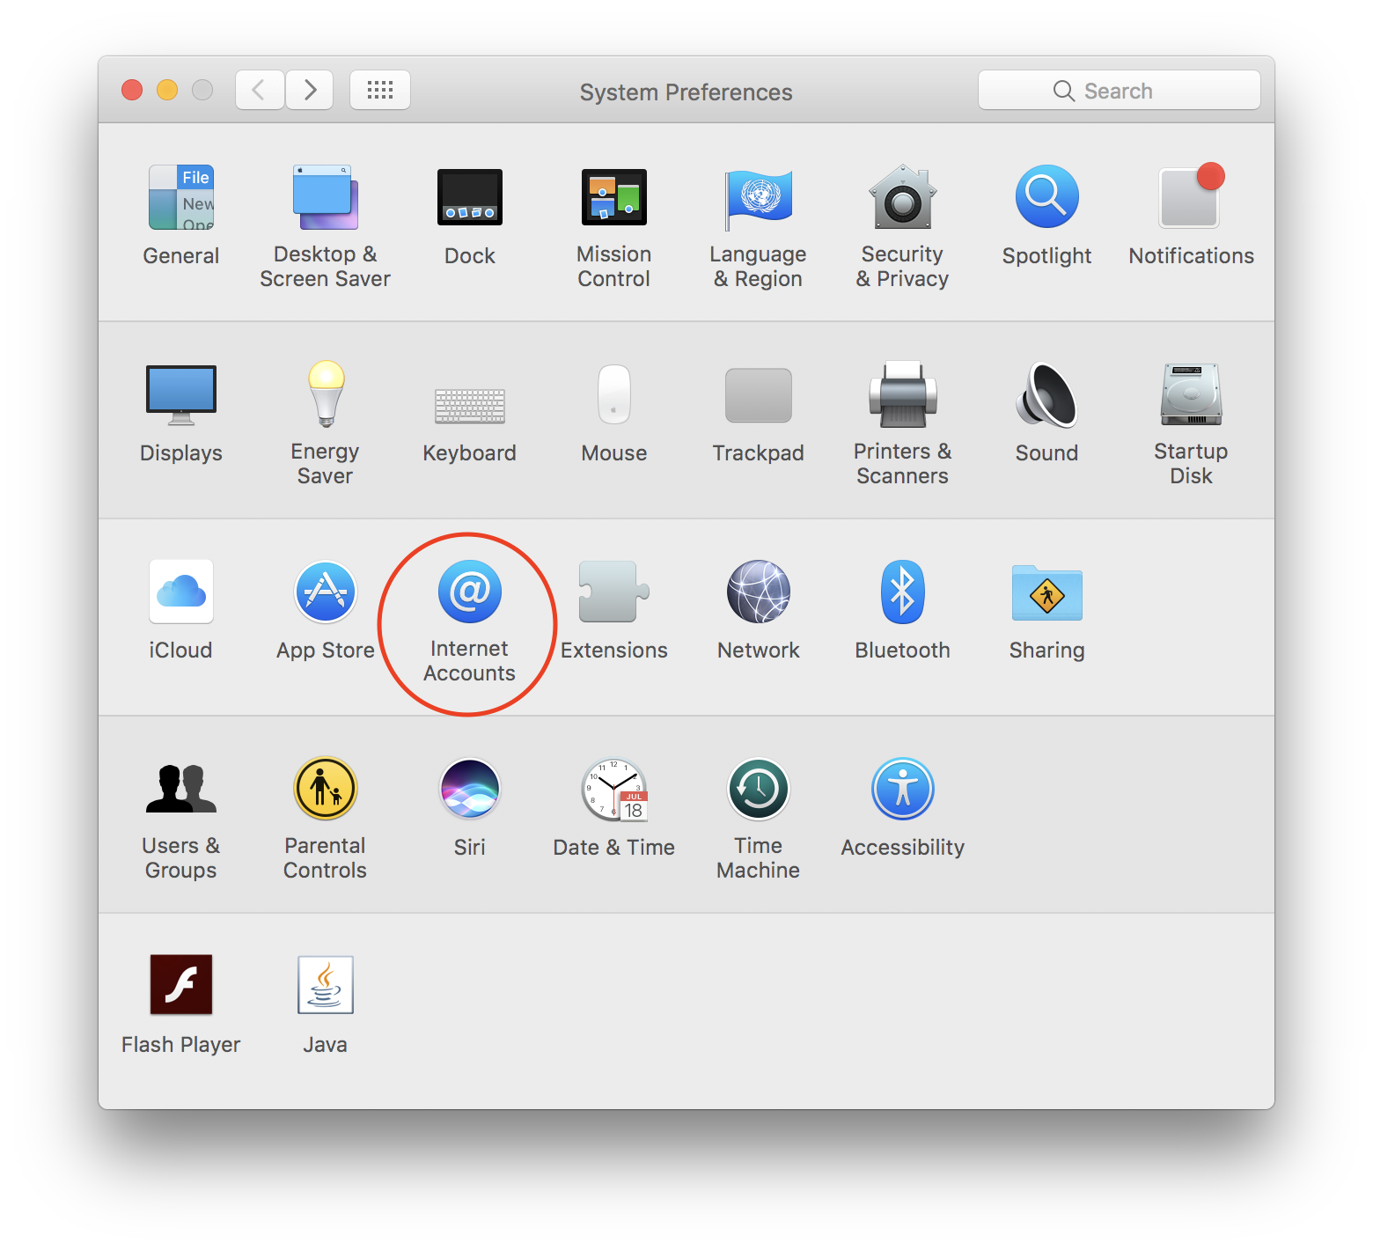Click the back navigation arrow
Image resolution: width=1373 pixels, height=1250 pixels.
(x=260, y=90)
